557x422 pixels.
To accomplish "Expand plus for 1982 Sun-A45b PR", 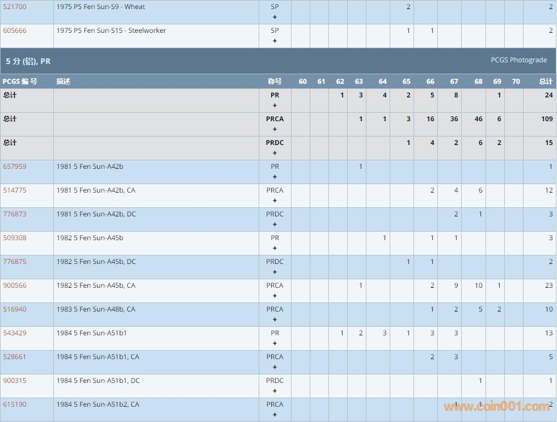I will click(x=275, y=248).
